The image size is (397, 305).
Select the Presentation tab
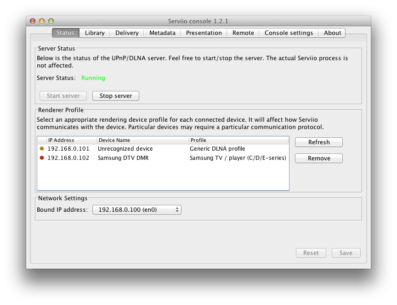click(x=204, y=33)
